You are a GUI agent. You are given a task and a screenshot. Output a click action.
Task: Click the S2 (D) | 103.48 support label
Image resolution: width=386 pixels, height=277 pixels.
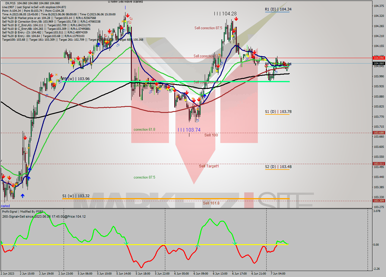point(278,167)
